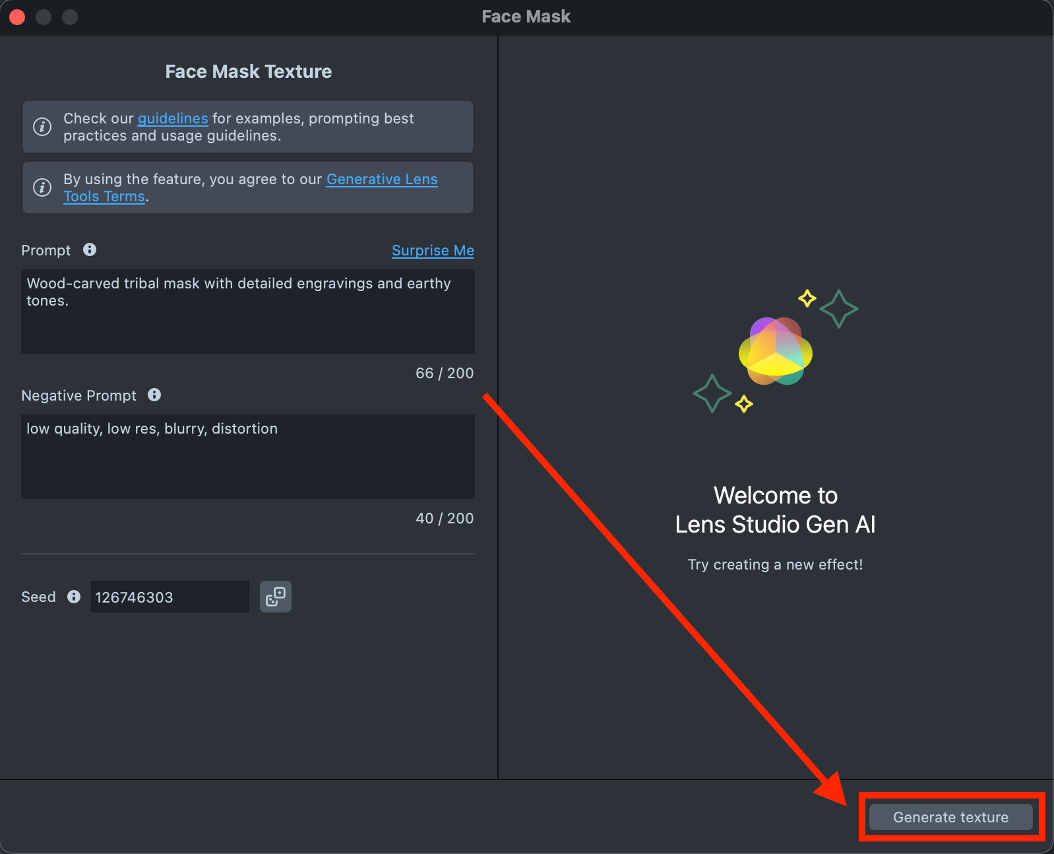Click the randomize seed dice icon
The image size is (1054, 854).
point(275,597)
